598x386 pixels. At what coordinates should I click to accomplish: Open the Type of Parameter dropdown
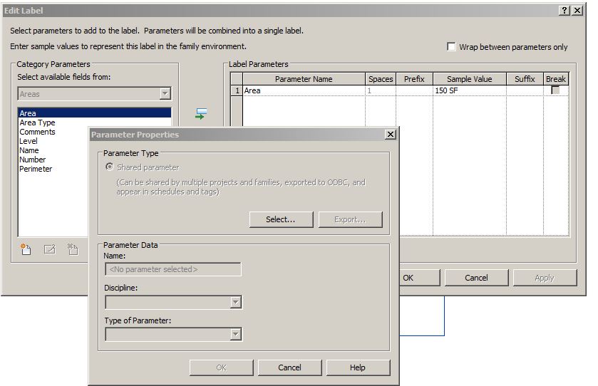[236, 334]
